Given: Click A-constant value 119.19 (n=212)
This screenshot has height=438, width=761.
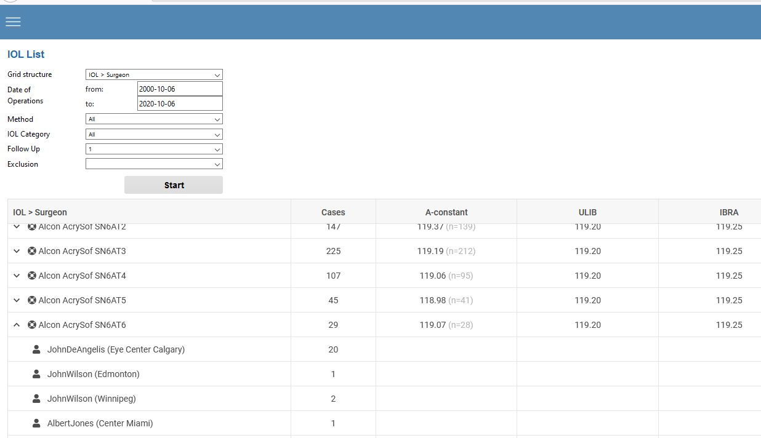Looking at the screenshot, I should 446,251.
